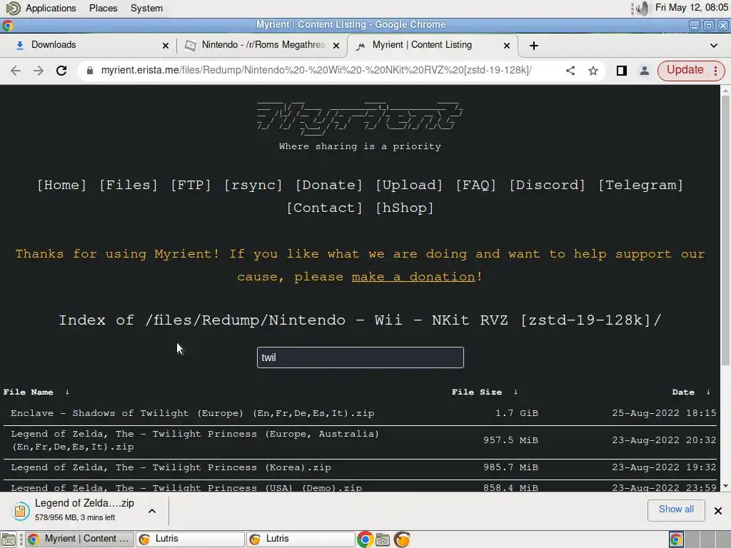The width and height of the screenshot is (731, 548).
Task: Toggle Chrome side panel
Action: coord(622,71)
